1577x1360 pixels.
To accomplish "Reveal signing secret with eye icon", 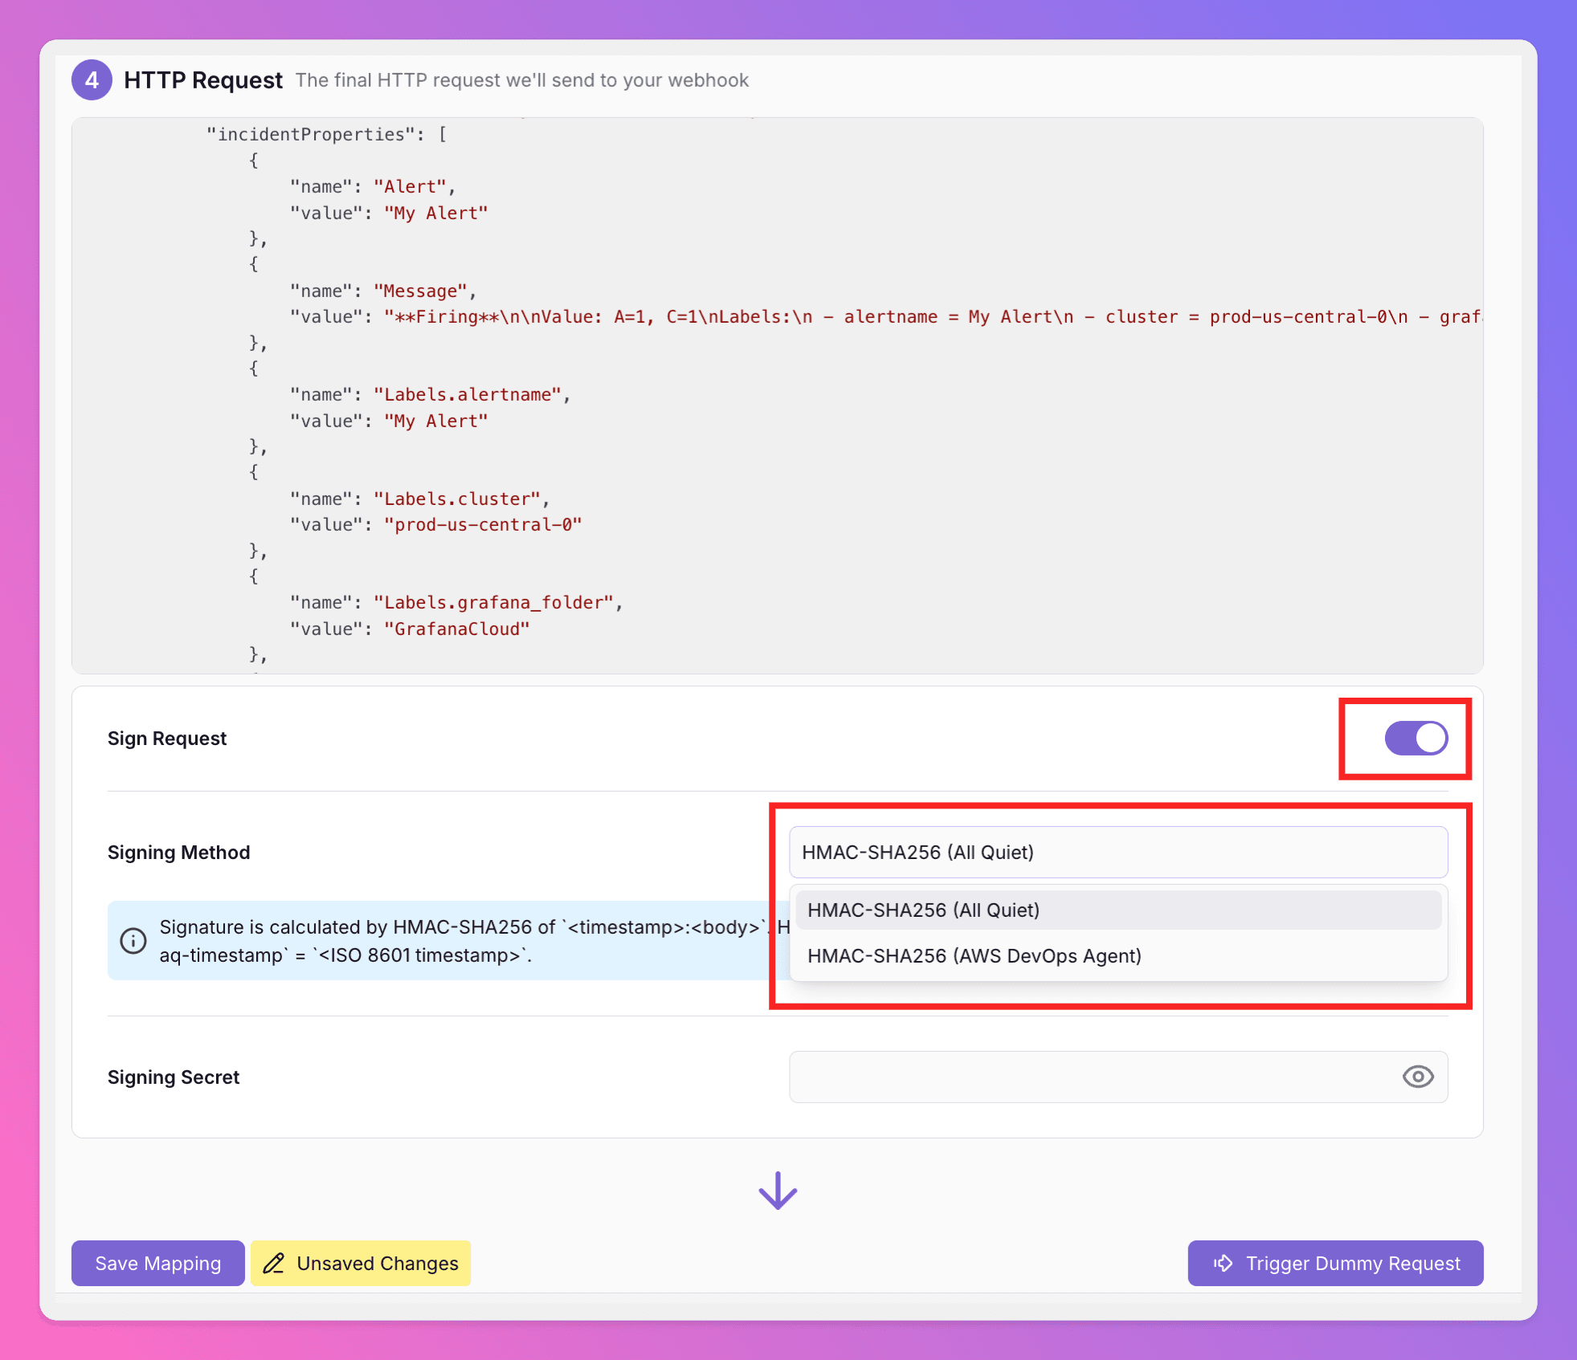I will coord(1417,1077).
